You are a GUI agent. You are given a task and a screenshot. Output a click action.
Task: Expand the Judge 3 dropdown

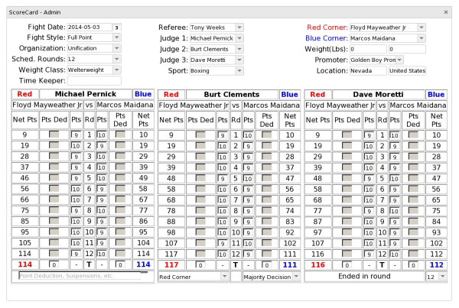coord(239,60)
